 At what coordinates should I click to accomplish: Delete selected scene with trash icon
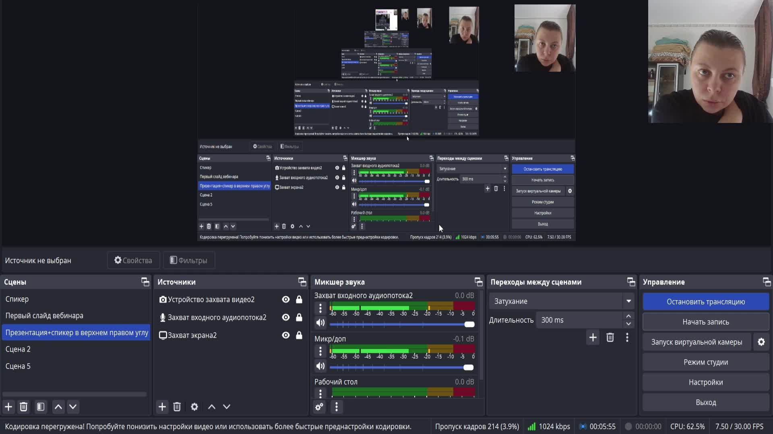point(24,407)
